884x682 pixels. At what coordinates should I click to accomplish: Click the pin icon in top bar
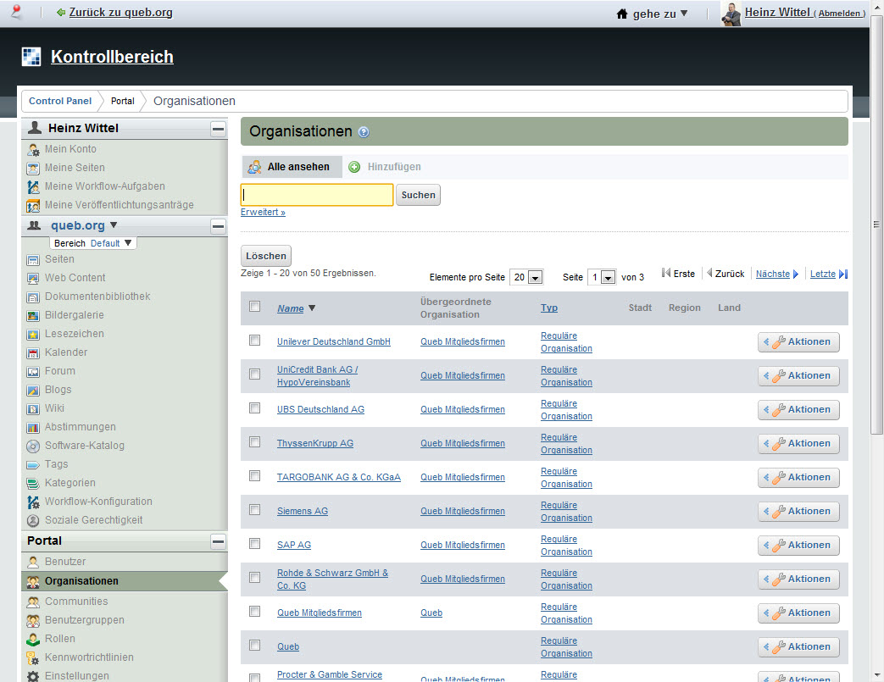(x=16, y=13)
